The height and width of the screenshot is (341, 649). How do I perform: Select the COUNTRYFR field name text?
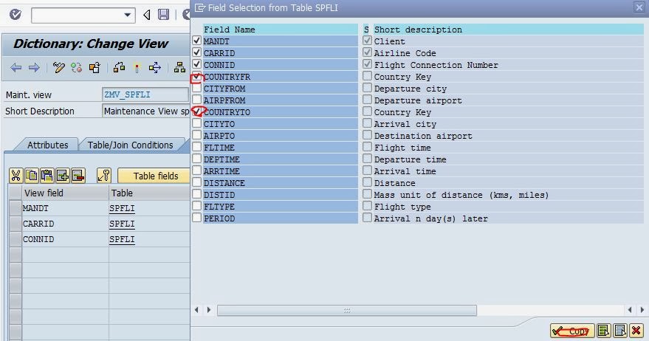click(227, 77)
